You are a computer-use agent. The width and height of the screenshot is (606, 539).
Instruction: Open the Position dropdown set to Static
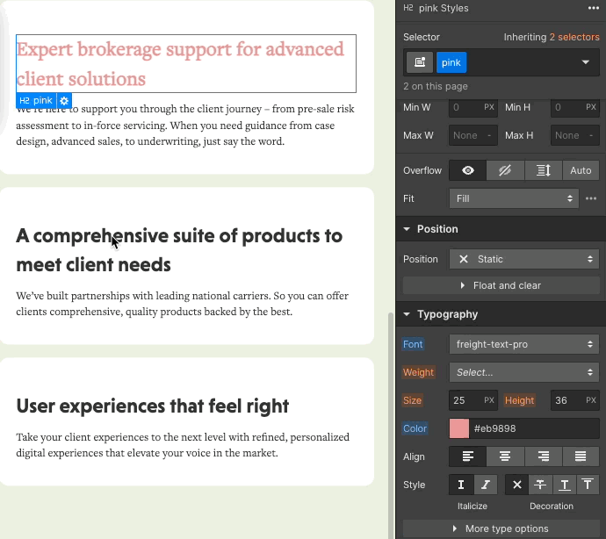pyautogui.click(x=524, y=259)
